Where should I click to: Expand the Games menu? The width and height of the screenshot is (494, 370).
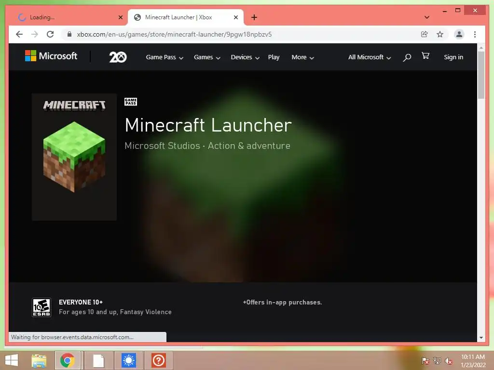click(207, 57)
